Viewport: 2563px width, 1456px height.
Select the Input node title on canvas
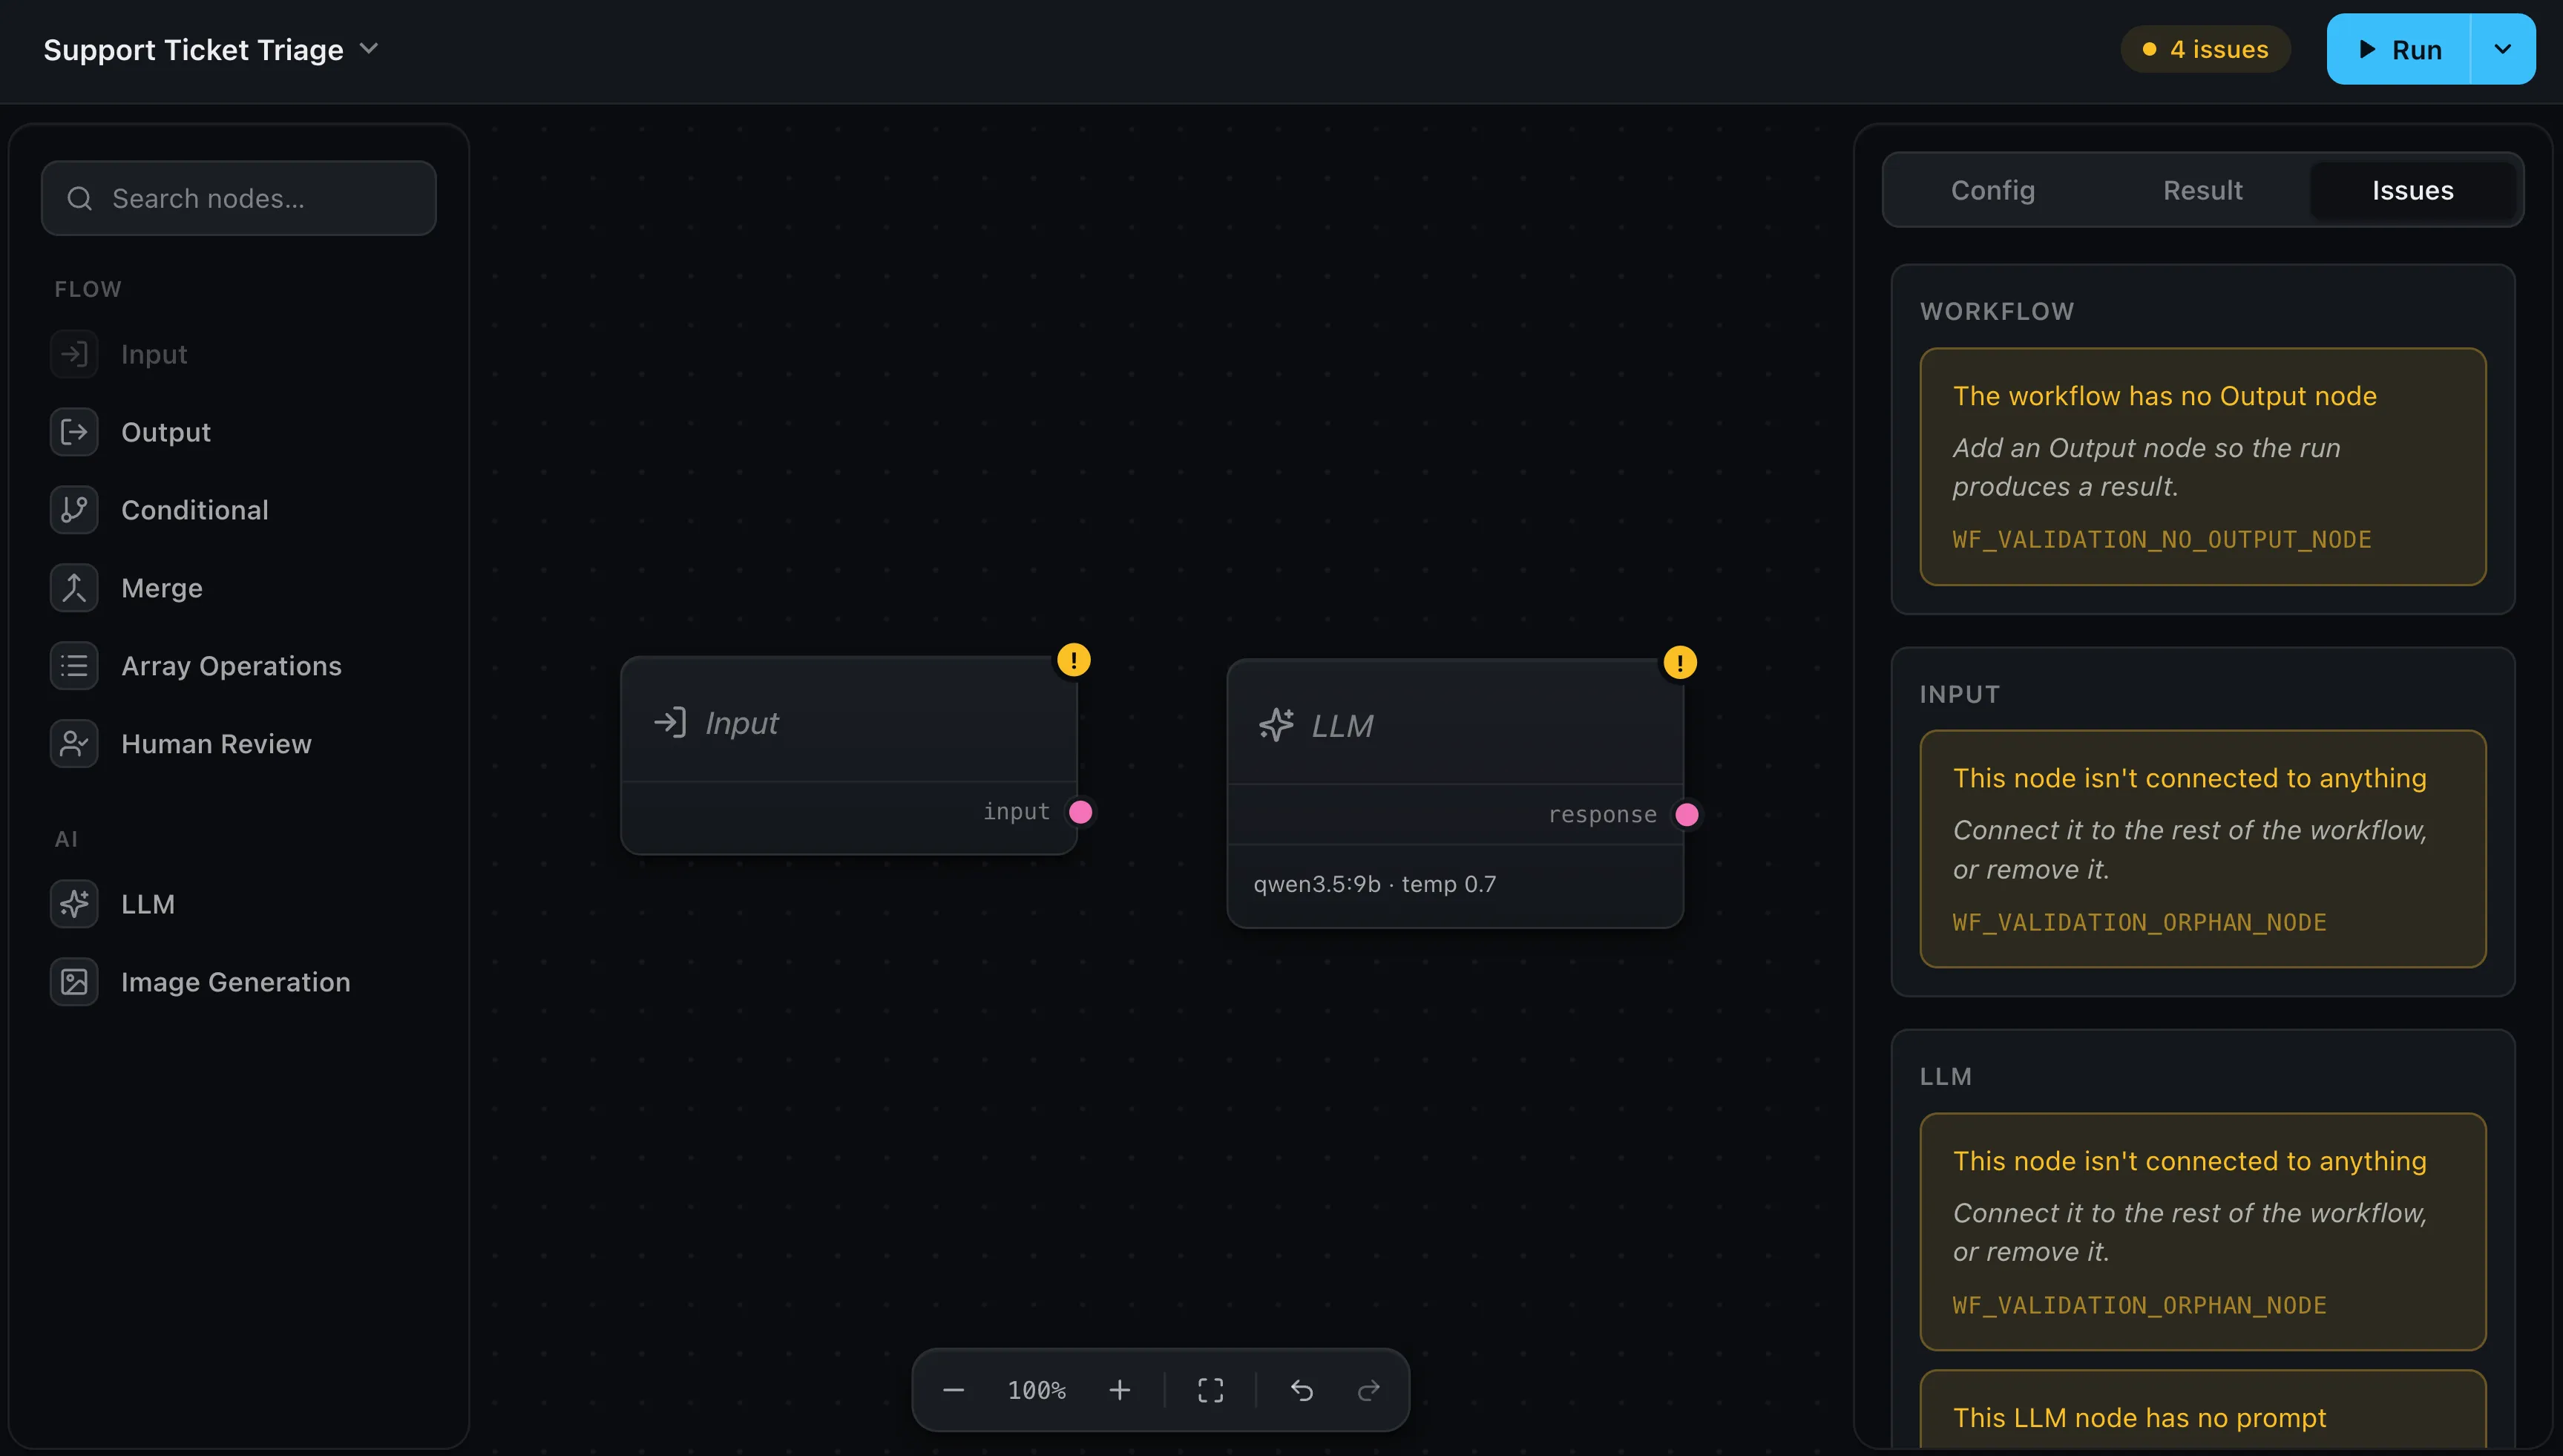tap(742, 723)
